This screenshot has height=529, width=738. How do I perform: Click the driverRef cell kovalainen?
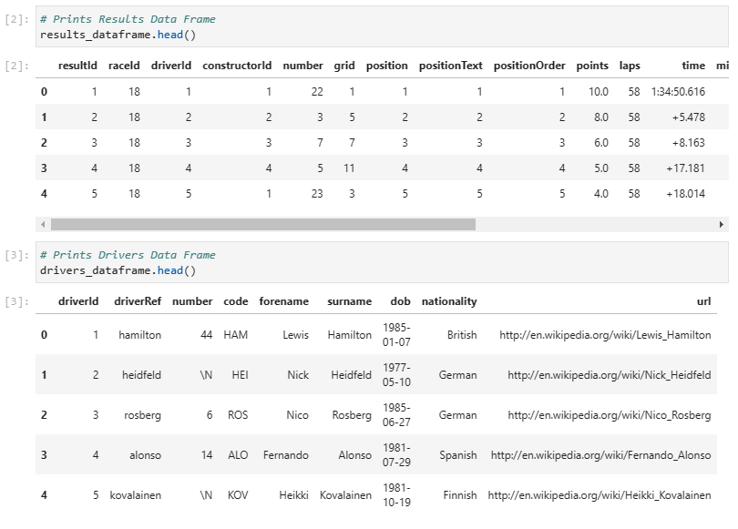136,495
